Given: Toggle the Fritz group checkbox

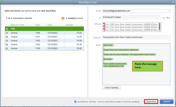Looking at the screenshot, I should [7, 29].
